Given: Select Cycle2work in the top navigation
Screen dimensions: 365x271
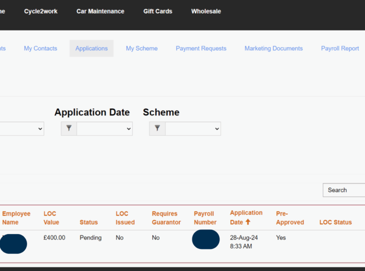Looking at the screenshot, I should pyautogui.click(x=41, y=11).
